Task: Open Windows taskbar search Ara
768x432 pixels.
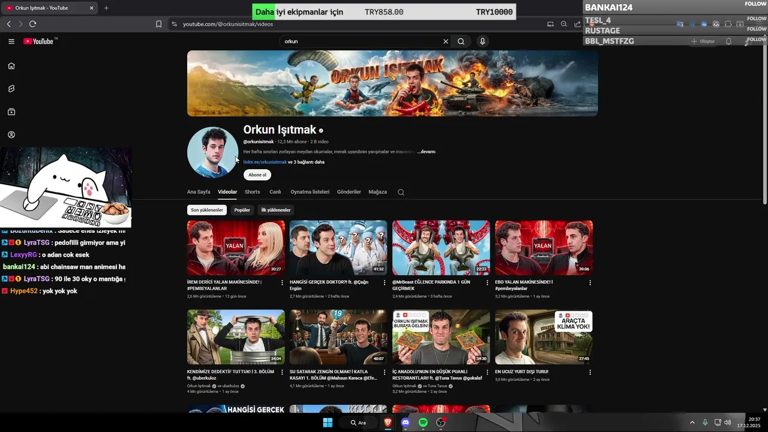Action: click(358, 422)
